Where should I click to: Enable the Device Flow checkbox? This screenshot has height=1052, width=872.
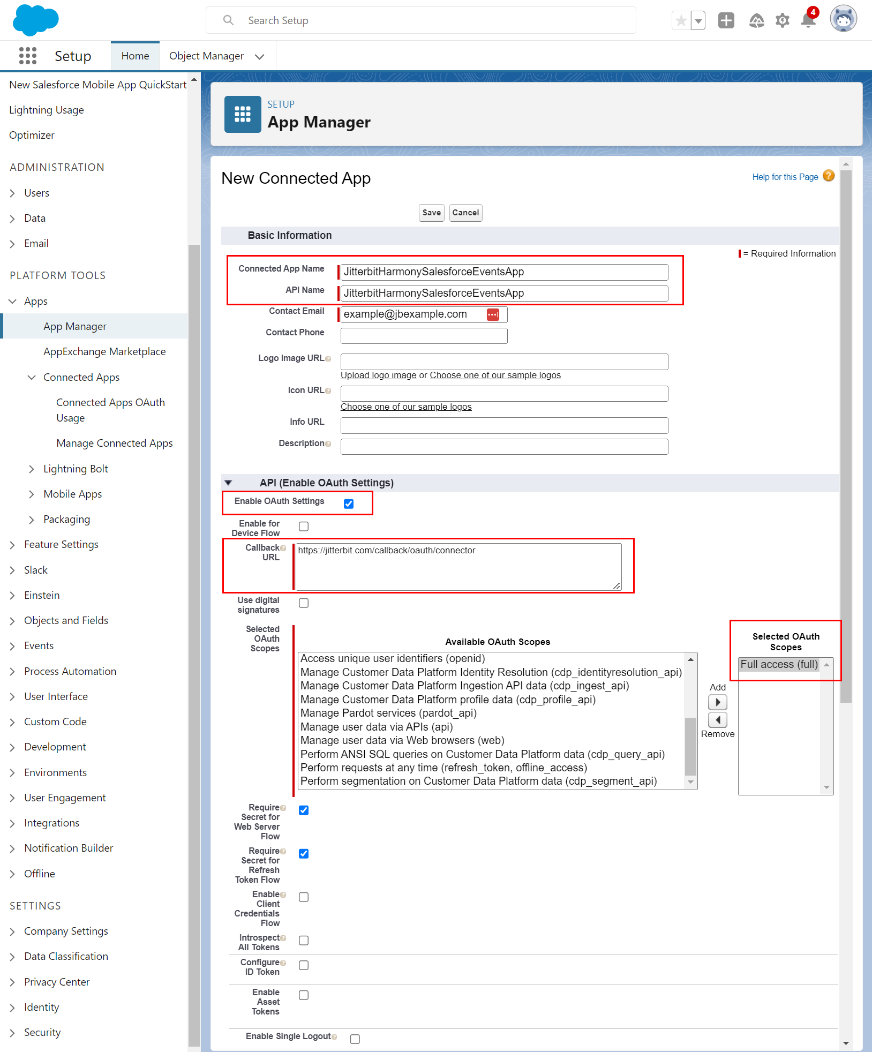click(x=304, y=527)
